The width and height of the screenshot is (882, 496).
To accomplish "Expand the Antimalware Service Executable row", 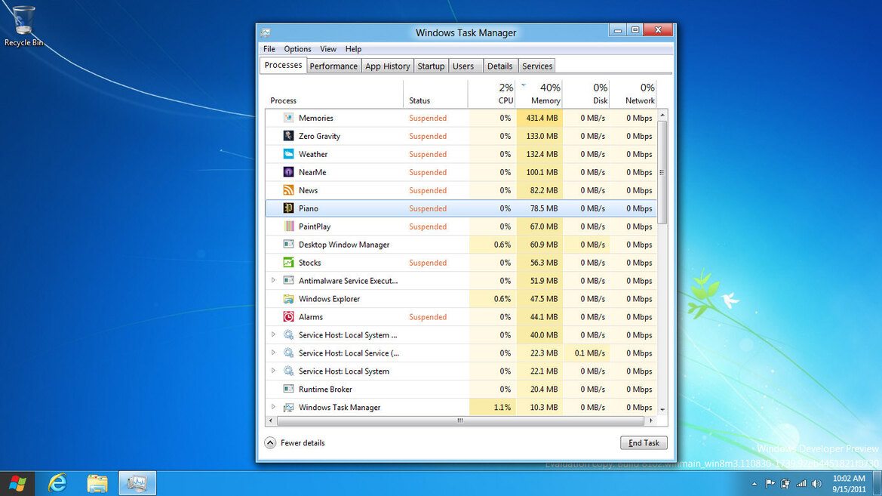I will [273, 280].
